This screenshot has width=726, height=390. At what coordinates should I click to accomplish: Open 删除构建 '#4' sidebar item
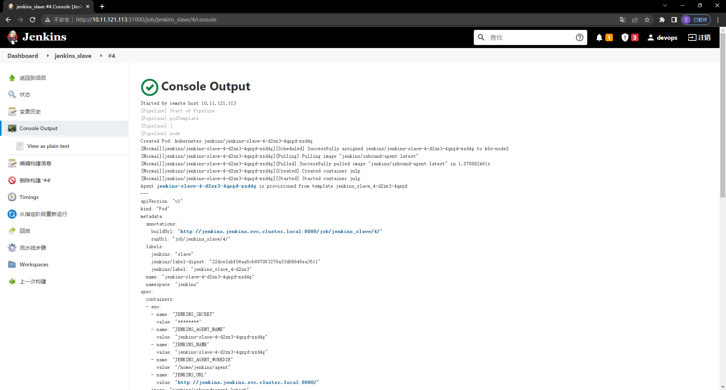[35, 180]
